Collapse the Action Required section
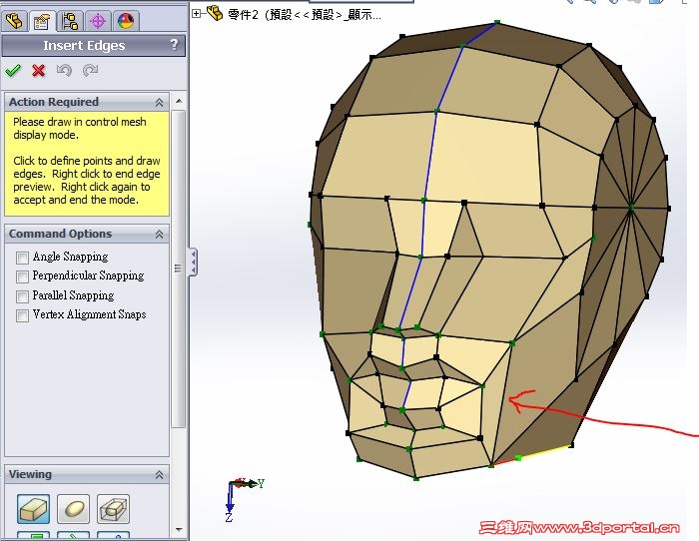This screenshot has width=699, height=541. coord(159,102)
